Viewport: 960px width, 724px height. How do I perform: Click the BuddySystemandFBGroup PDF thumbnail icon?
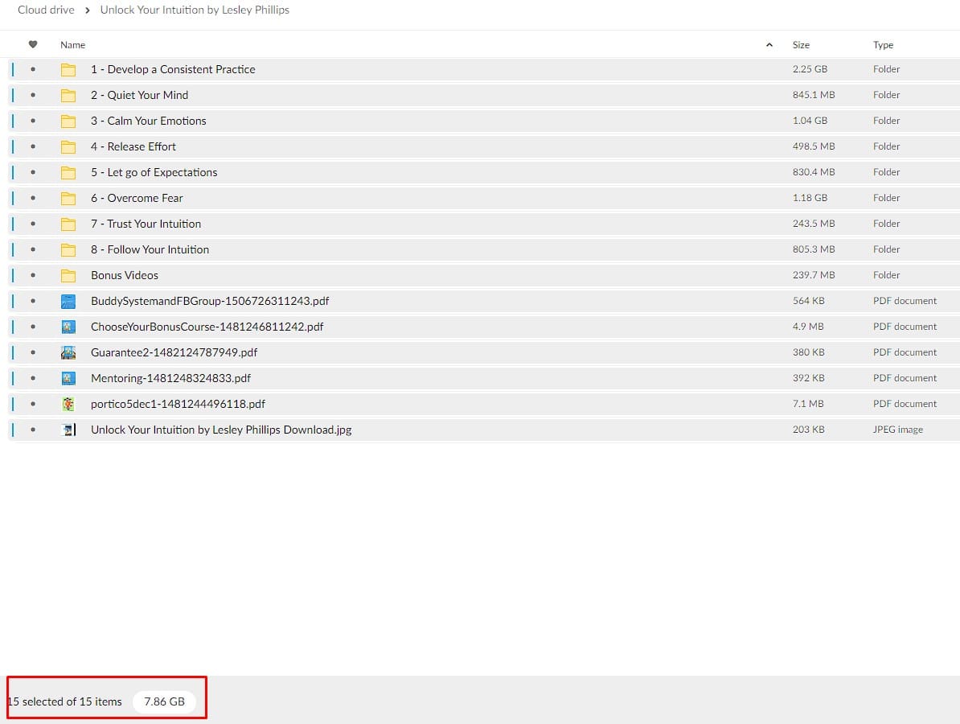68,301
